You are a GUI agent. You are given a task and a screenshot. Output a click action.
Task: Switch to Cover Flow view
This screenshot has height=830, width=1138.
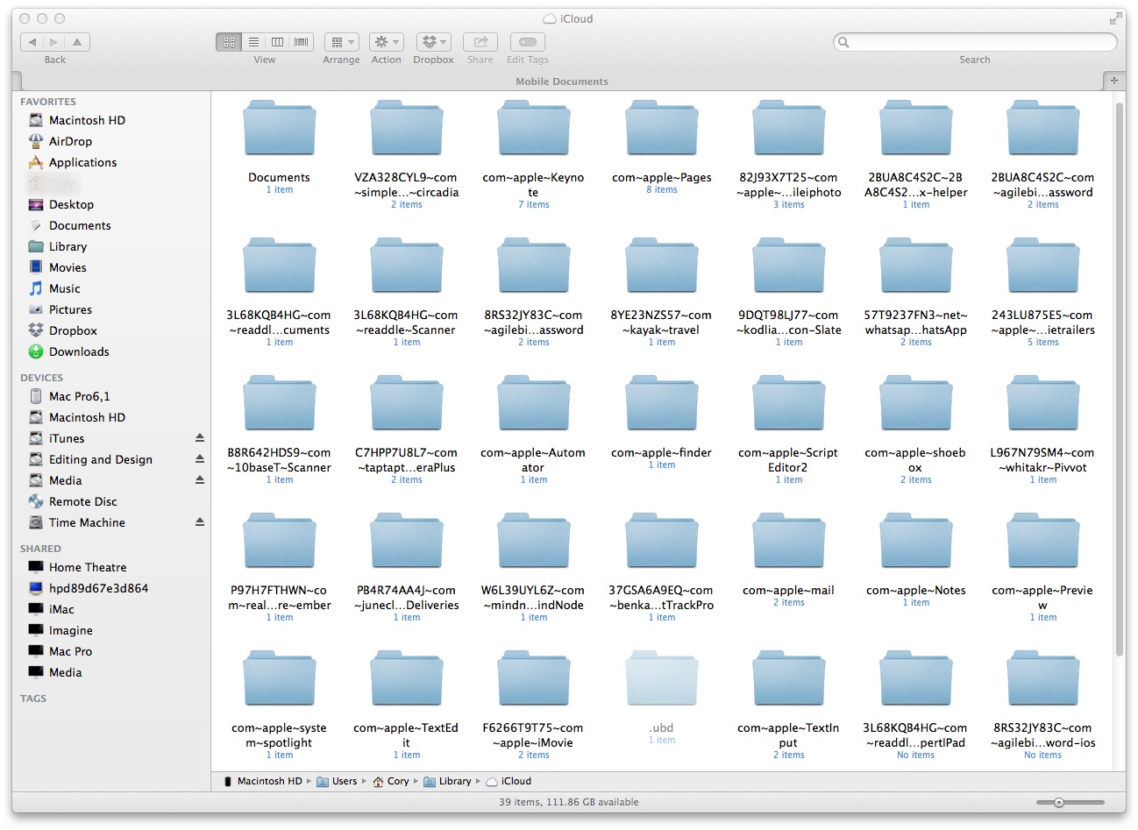pyautogui.click(x=302, y=42)
